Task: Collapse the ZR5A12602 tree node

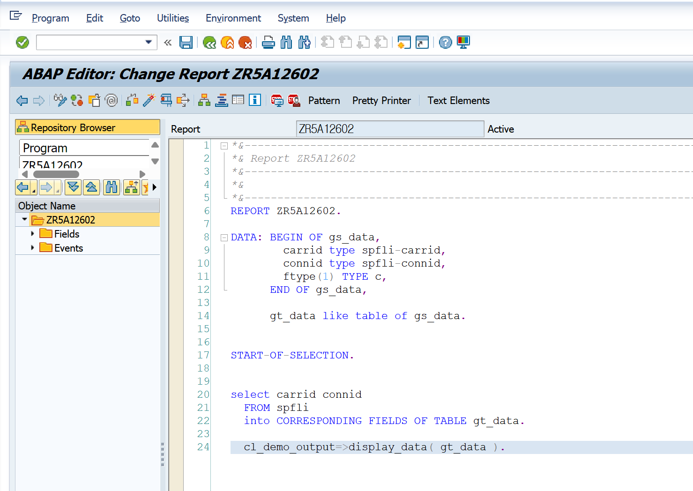Action: (x=24, y=219)
